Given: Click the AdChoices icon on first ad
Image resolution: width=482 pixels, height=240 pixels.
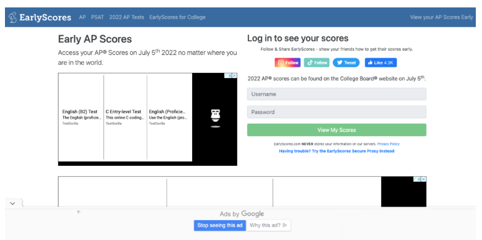Looking at the screenshot, I should (228, 75).
